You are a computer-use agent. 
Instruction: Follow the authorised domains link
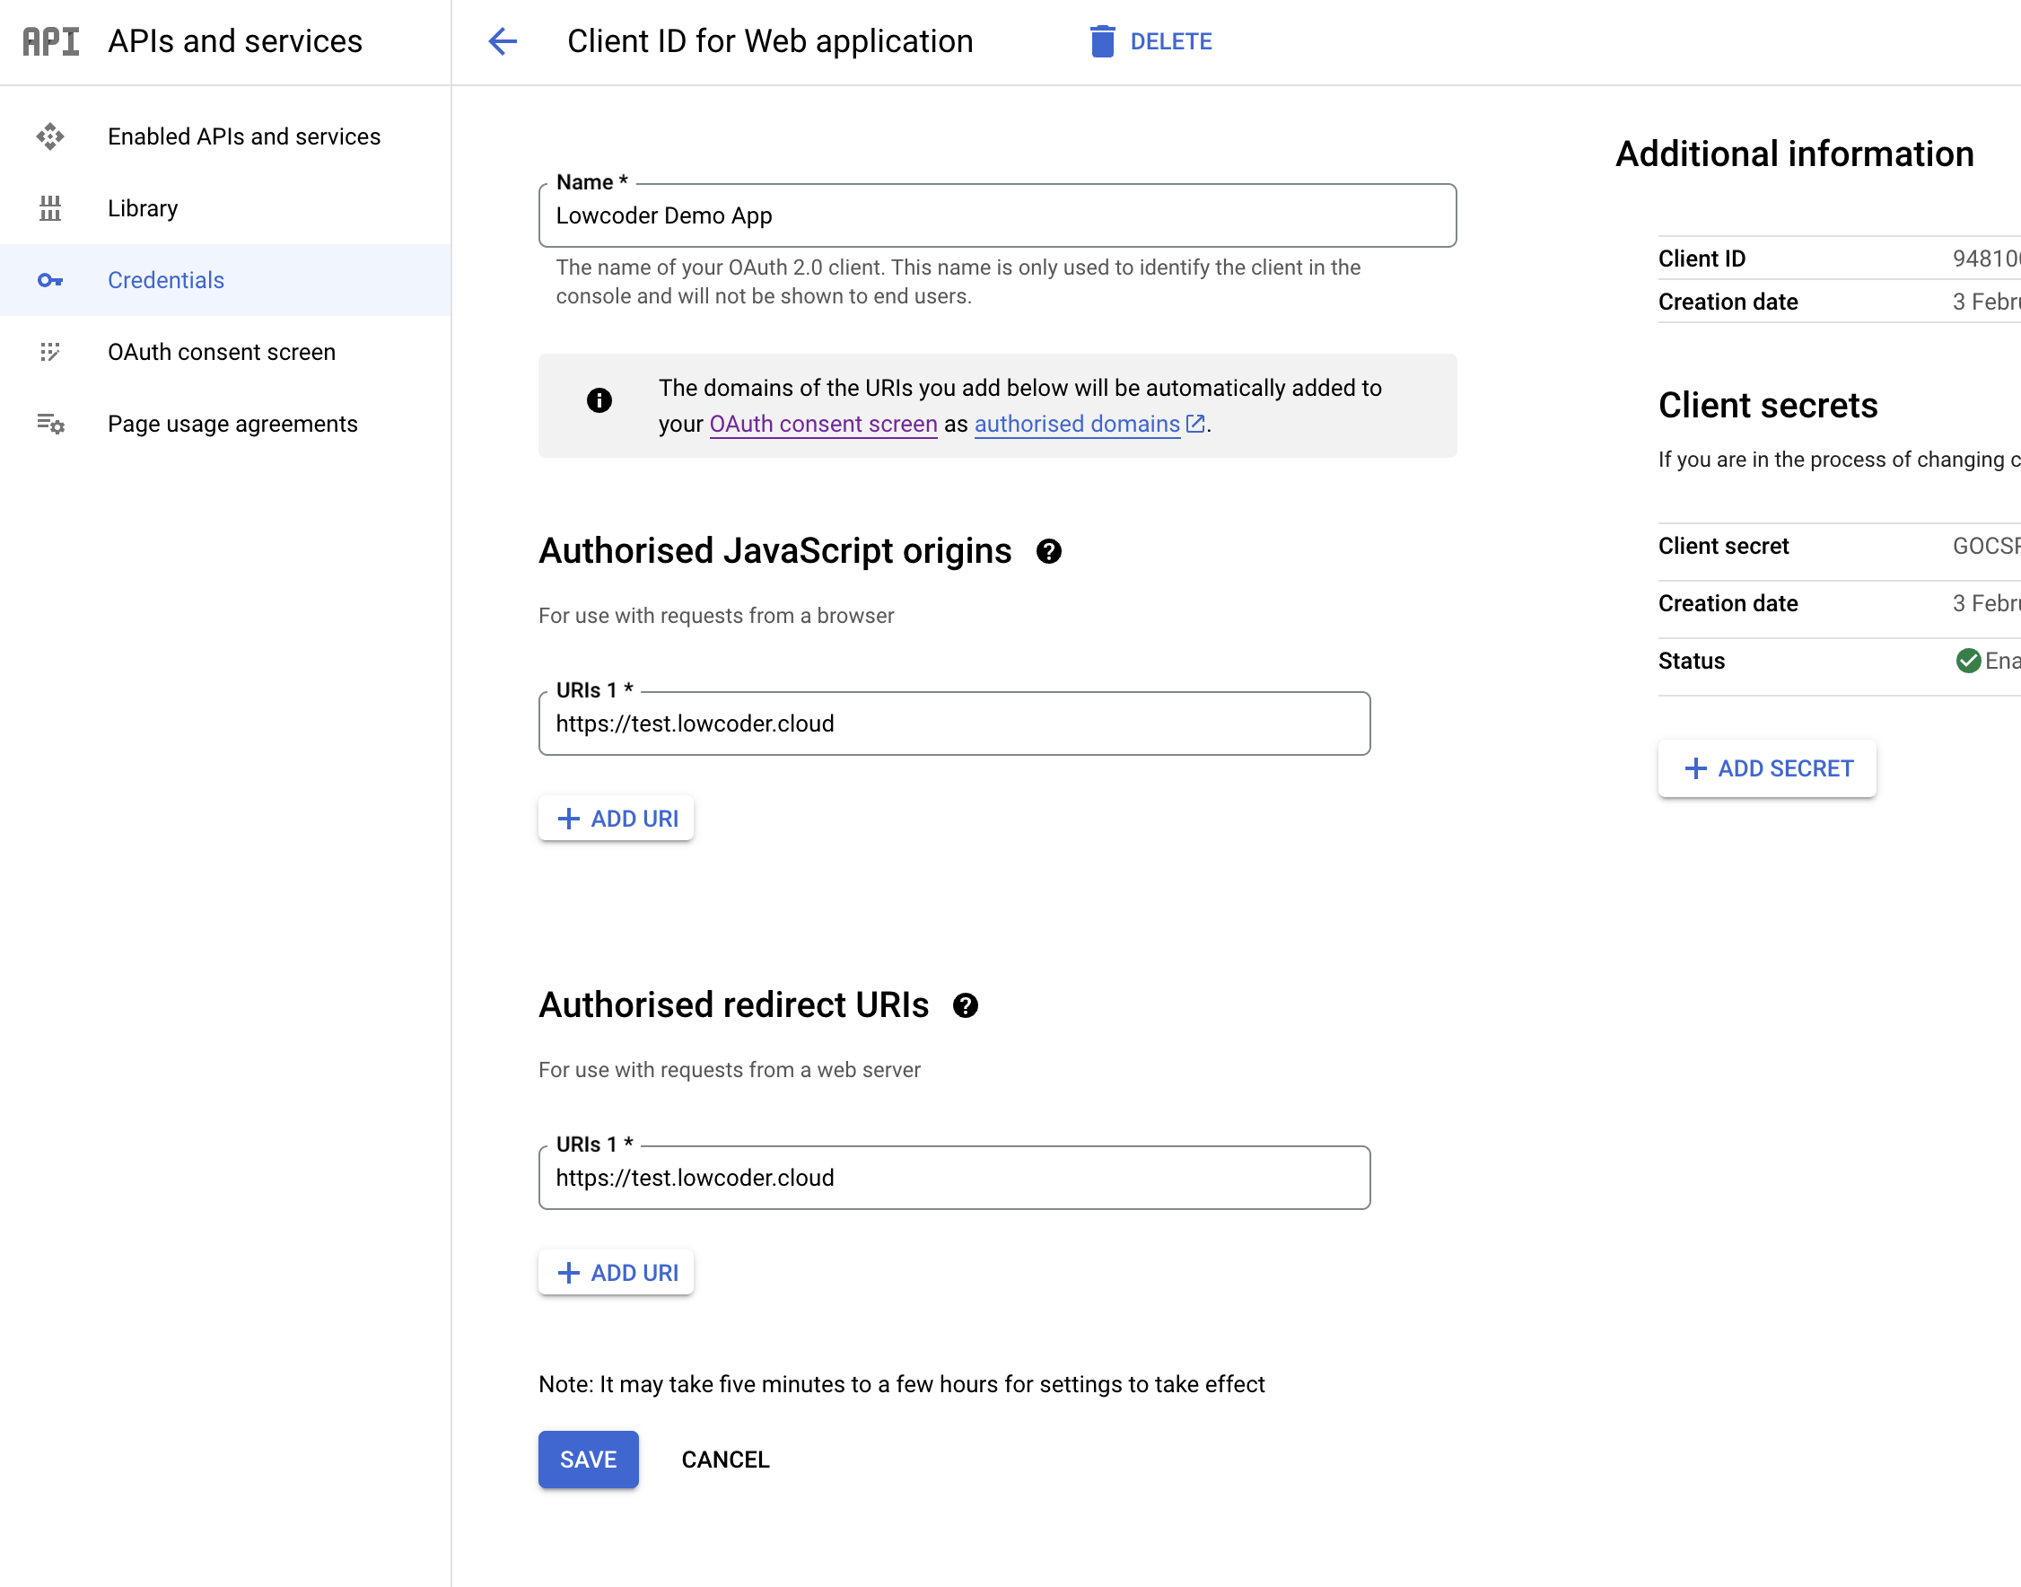[x=1078, y=424]
